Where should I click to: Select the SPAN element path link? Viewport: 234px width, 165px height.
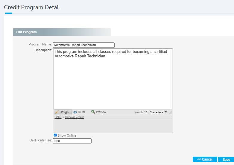pos(58,117)
